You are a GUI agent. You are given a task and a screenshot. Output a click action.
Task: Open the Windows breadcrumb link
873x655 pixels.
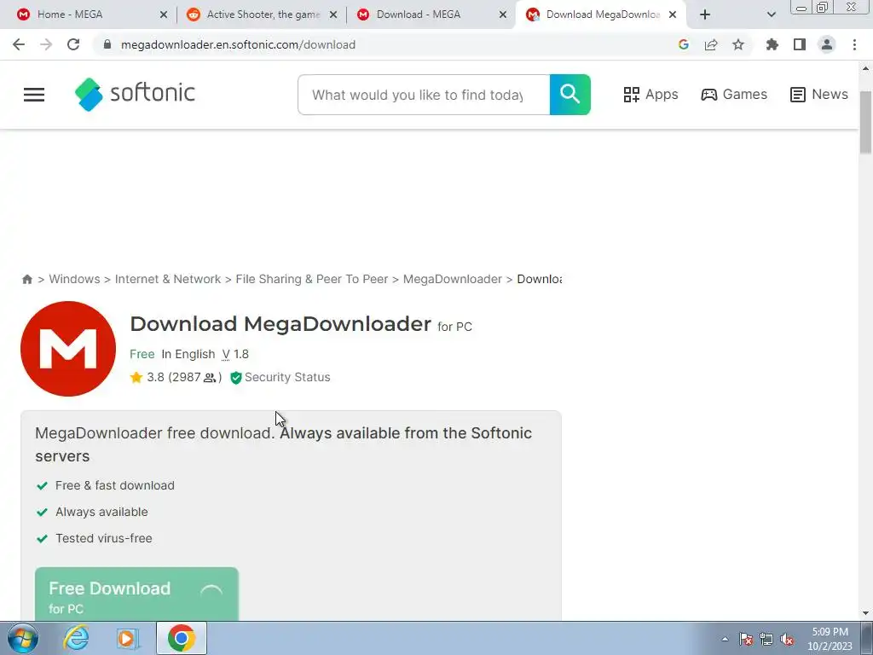pyautogui.click(x=75, y=279)
